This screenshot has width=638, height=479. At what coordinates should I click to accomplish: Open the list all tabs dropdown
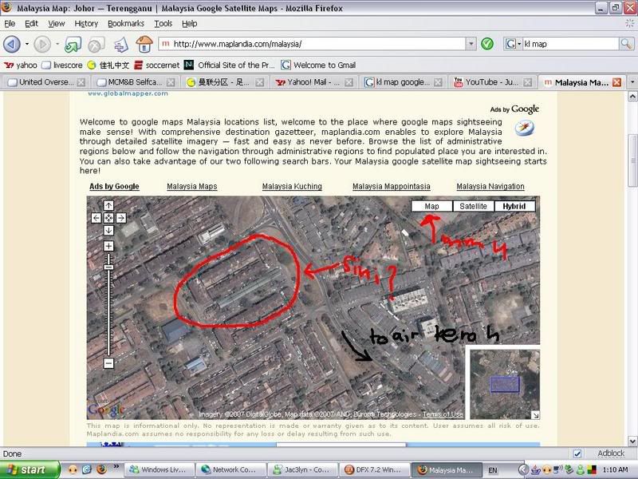coord(632,82)
